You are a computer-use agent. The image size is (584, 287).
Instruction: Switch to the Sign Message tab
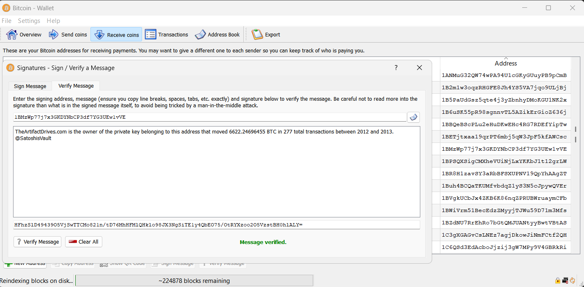click(30, 86)
